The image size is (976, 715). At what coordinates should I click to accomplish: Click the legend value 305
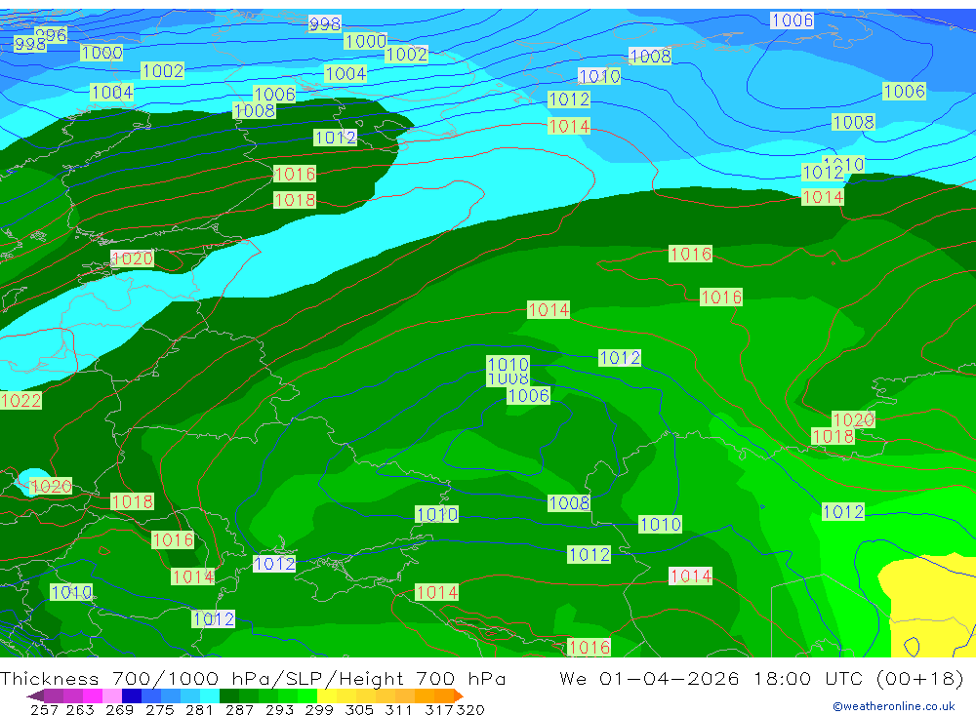(358, 709)
